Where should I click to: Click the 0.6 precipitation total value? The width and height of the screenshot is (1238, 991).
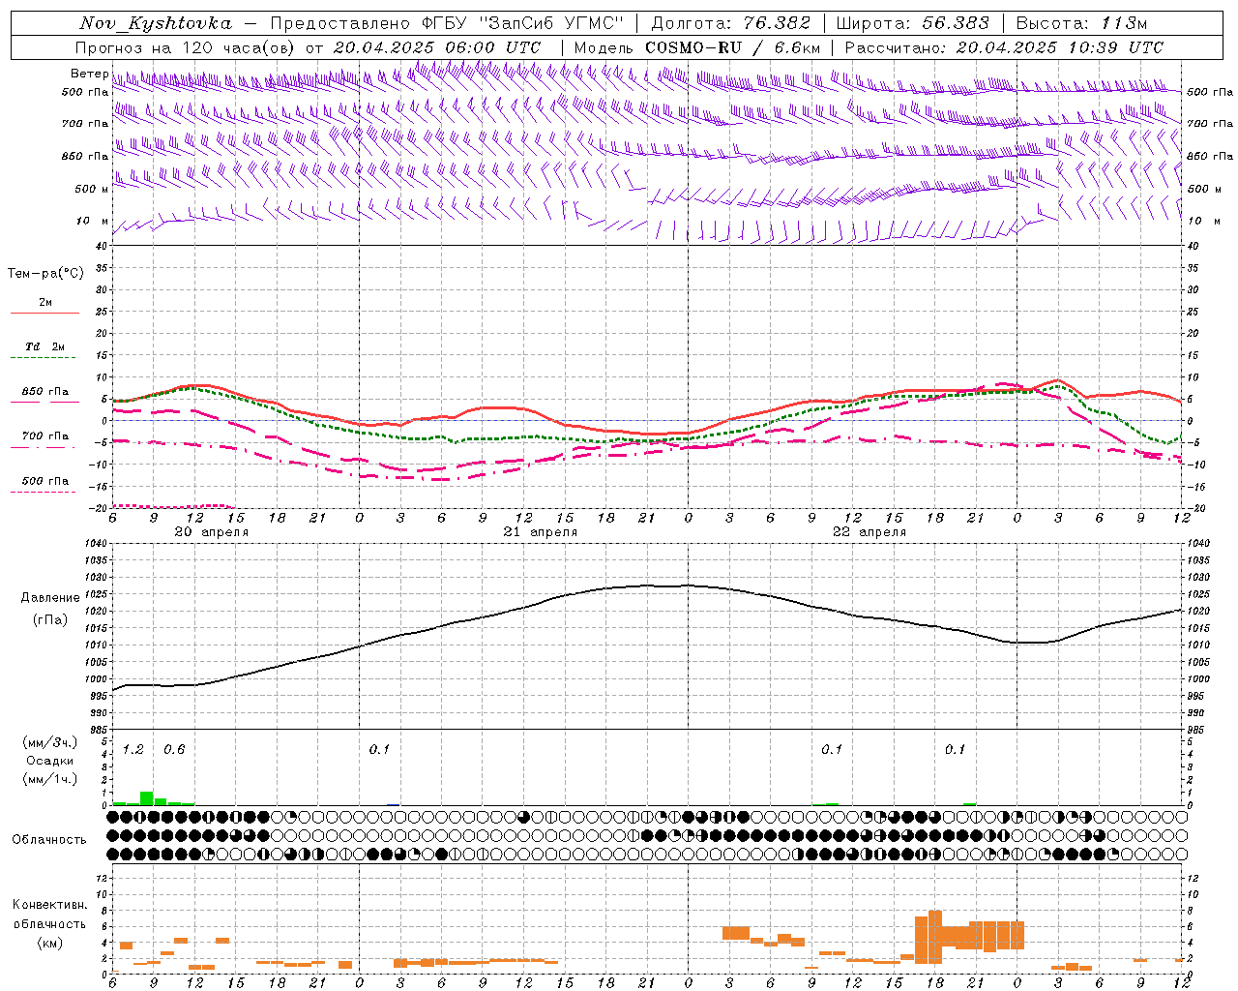click(x=174, y=750)
